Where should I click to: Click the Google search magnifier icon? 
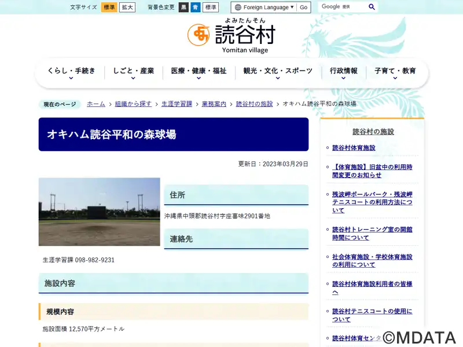click(372, 7)
